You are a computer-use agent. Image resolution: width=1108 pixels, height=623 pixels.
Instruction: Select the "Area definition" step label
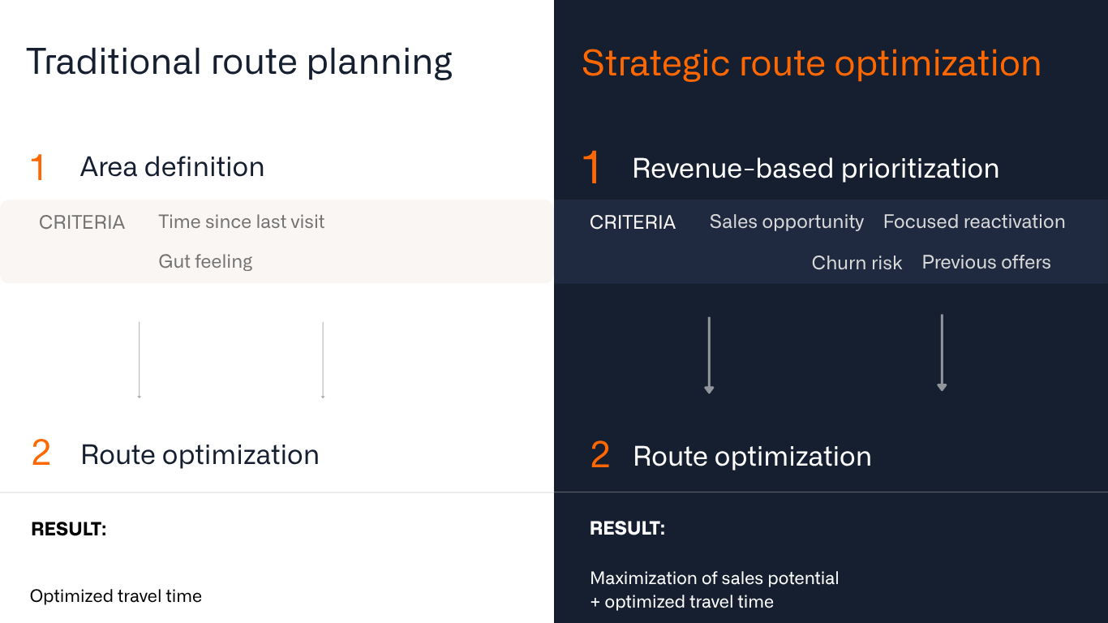coord(172,167)
